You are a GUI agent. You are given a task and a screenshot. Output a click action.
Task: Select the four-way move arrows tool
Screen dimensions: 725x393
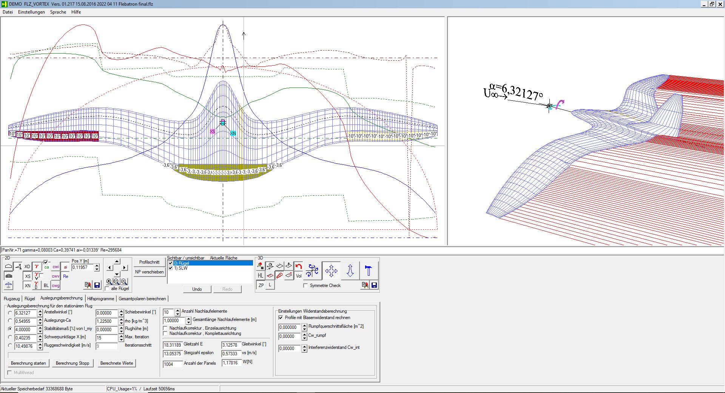tap(331, 271)
